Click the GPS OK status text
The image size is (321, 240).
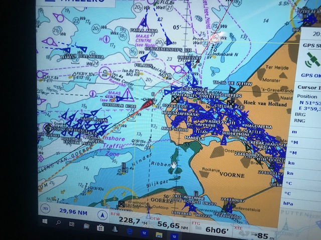click(311, 75)
